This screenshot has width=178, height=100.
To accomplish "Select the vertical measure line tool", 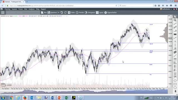I will pyautogui.click(x=175, y=45).
